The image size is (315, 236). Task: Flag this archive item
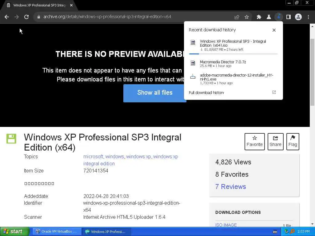pos(293,141)
